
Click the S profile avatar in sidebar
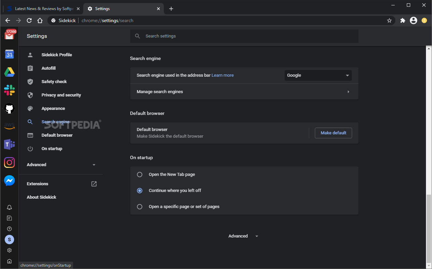click(x=9, y=240)
